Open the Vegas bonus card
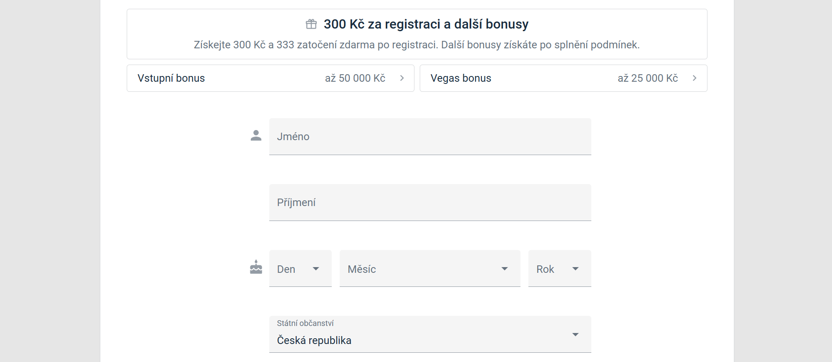This screenshot has width=832, height=362. (x=564, y=78)
